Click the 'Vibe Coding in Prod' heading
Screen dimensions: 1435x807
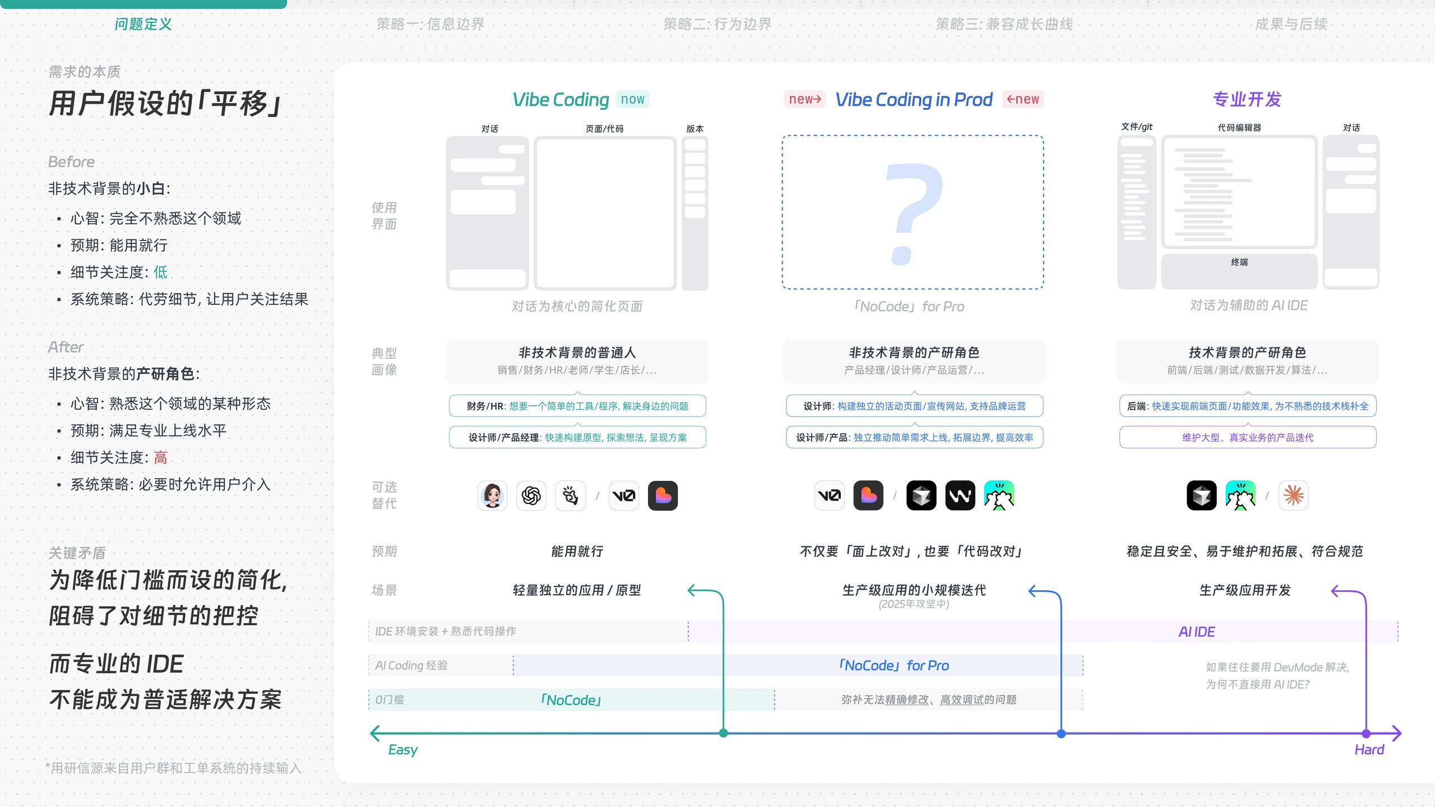pos(914,100)
